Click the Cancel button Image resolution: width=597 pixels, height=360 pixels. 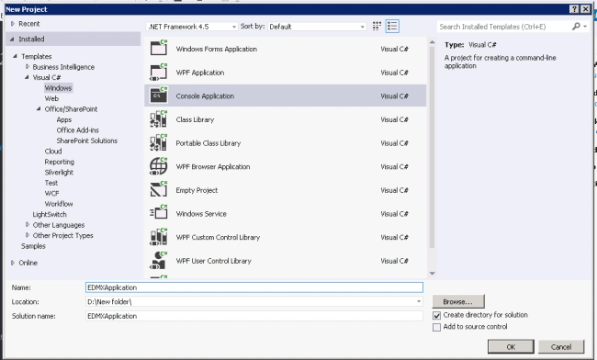[x=561, y=346]
